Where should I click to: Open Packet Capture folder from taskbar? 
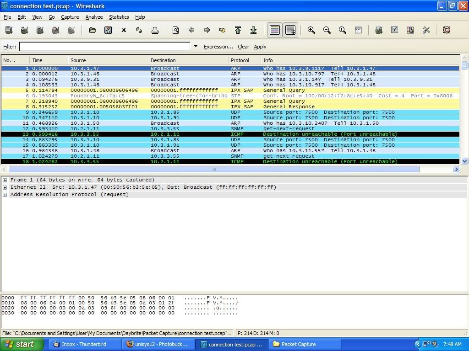pos(305,344)
